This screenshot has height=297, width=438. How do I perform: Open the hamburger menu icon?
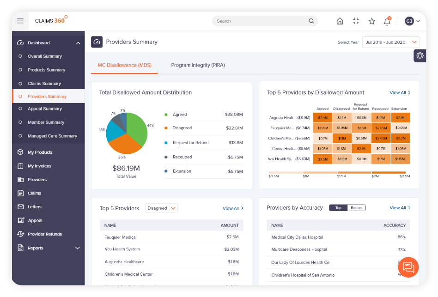coord(20,21)
